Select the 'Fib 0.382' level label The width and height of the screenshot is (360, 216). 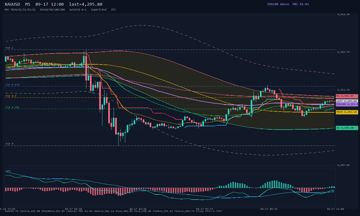[x=13, y=107]
